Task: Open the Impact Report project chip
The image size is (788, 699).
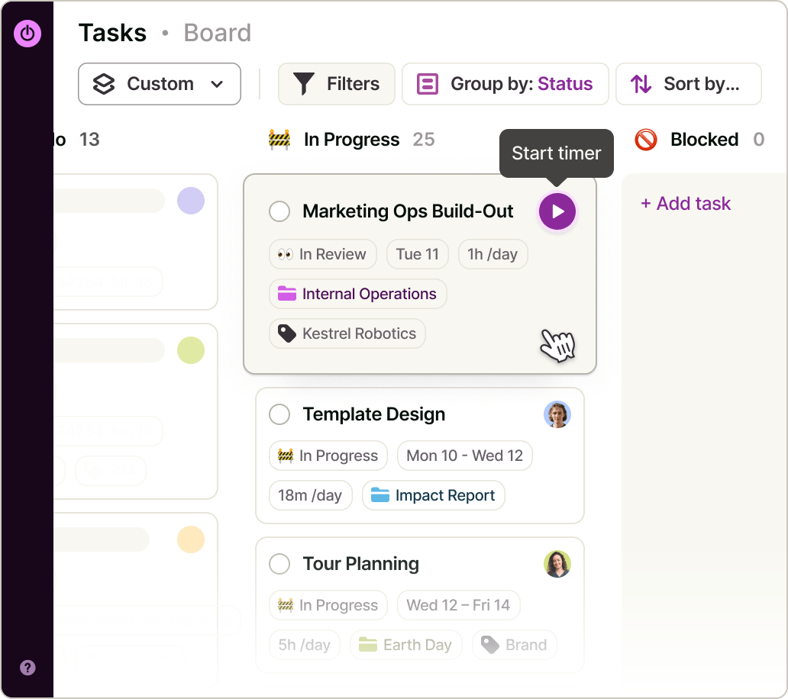Action: tap(433, 495)
